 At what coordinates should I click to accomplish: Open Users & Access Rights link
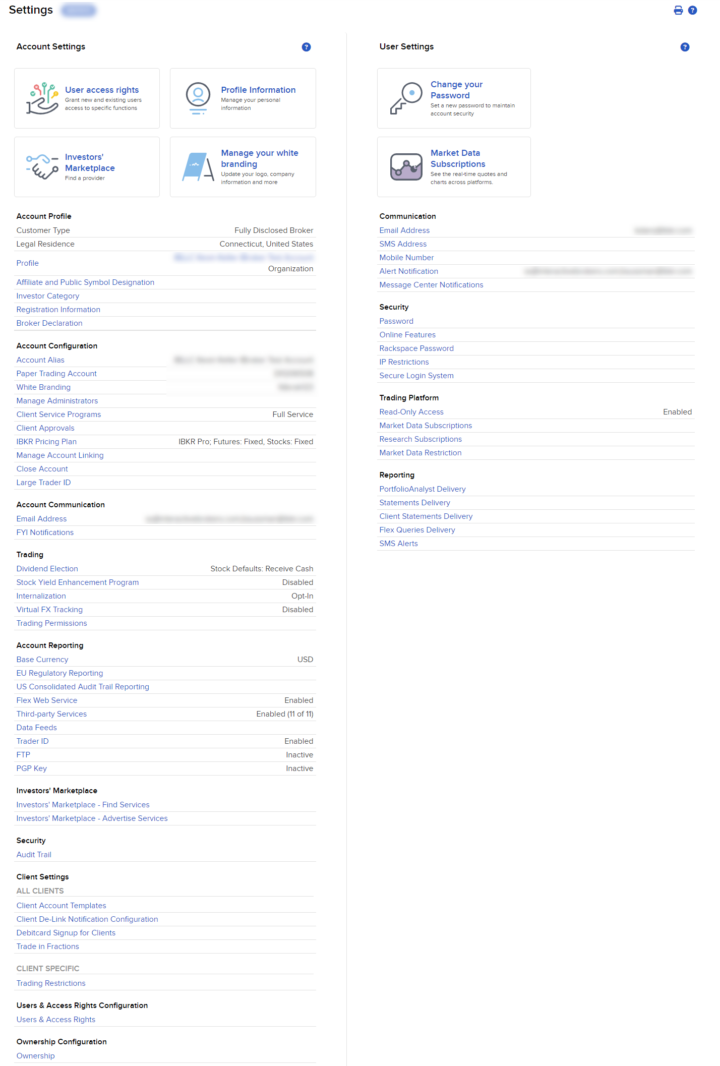[56, 1020]
